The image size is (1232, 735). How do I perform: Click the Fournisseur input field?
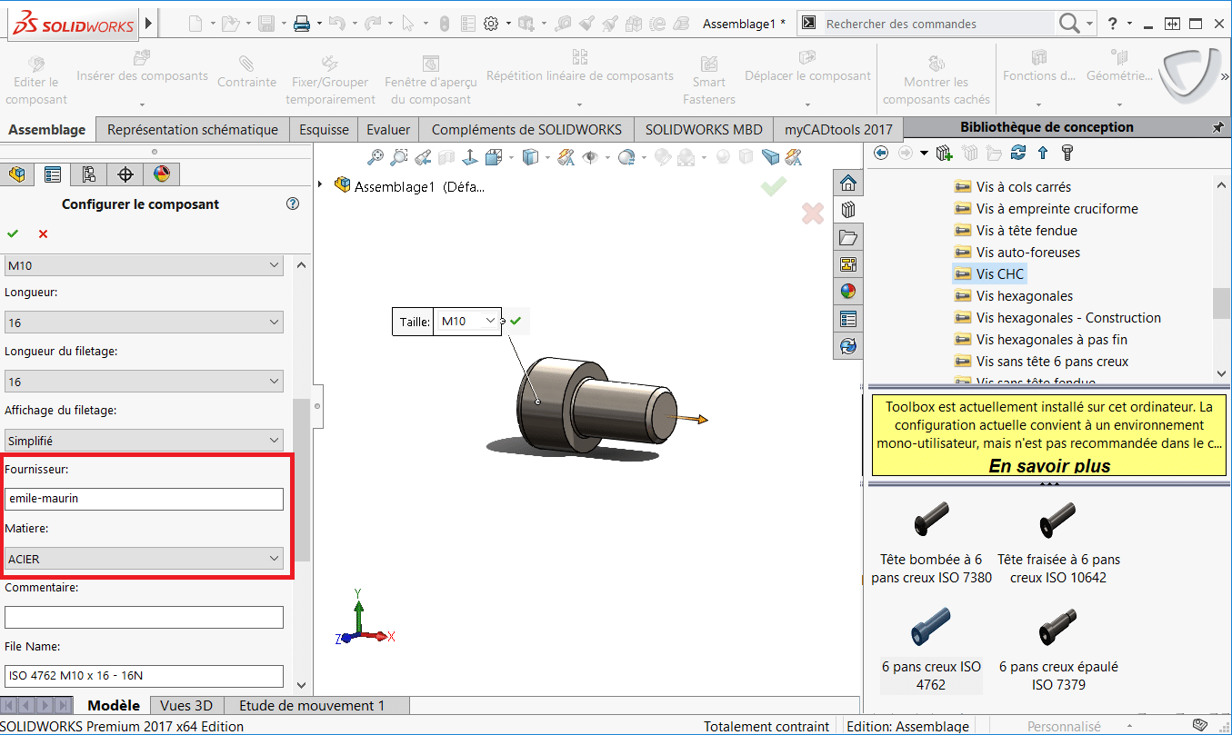[x=144, y=499]
